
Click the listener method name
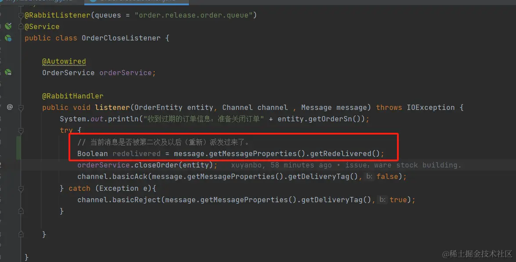tap(112, 107)
